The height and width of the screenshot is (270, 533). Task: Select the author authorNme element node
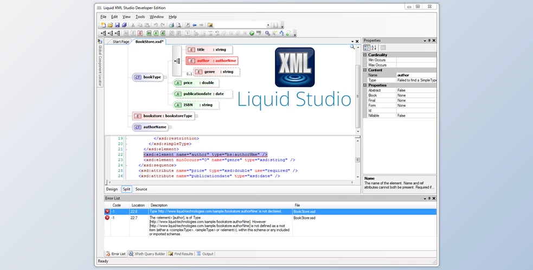tap(212, 61)
